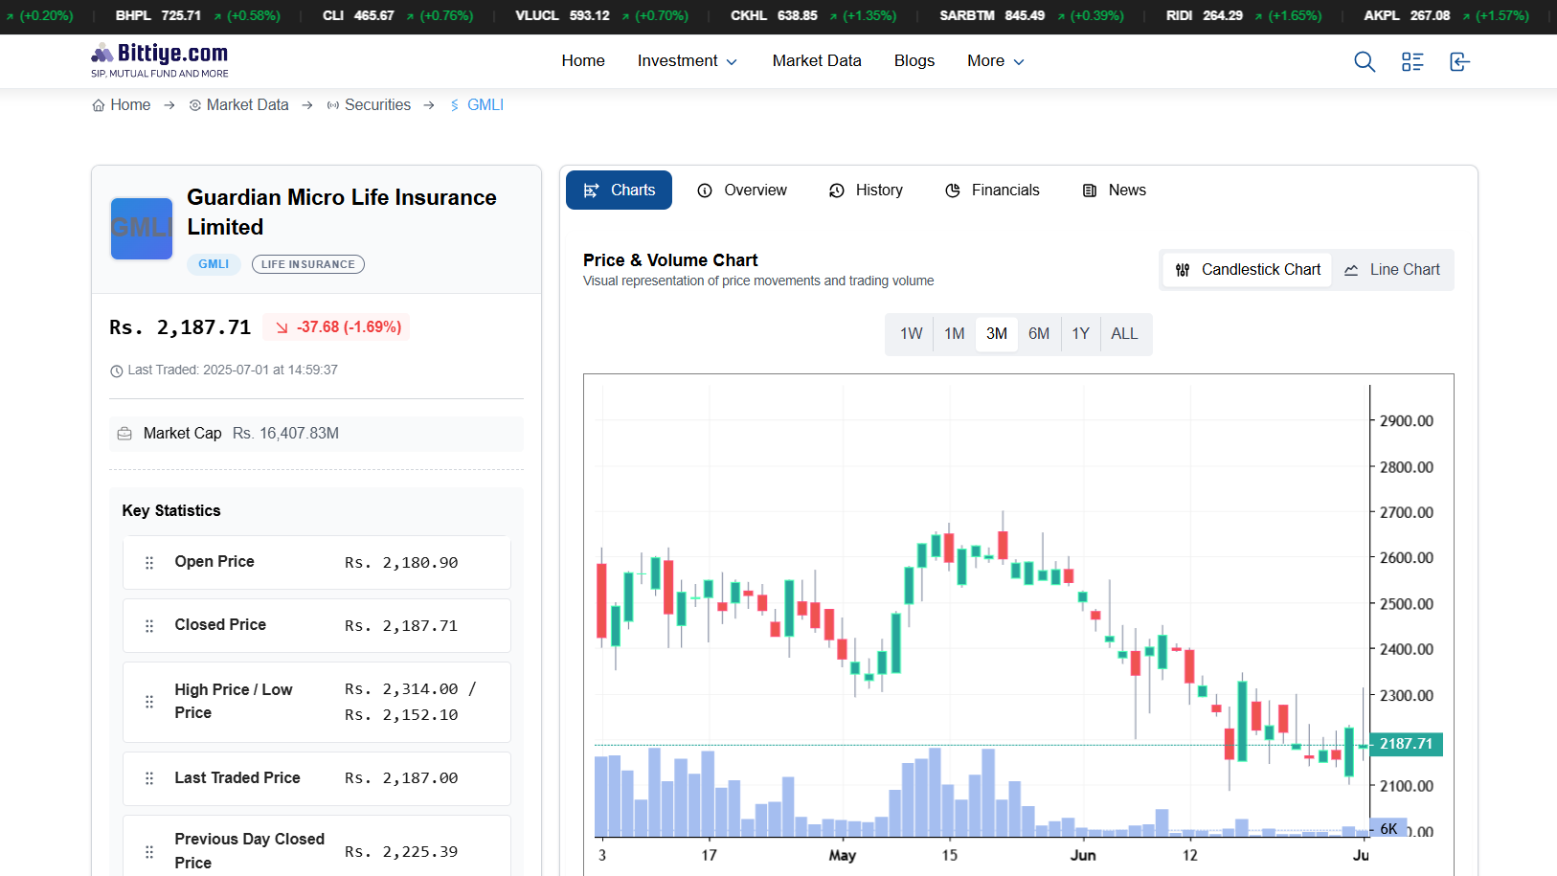Open the search magnifier icon
Screen dimensions: 1557x876
(x=1365, y=62)
